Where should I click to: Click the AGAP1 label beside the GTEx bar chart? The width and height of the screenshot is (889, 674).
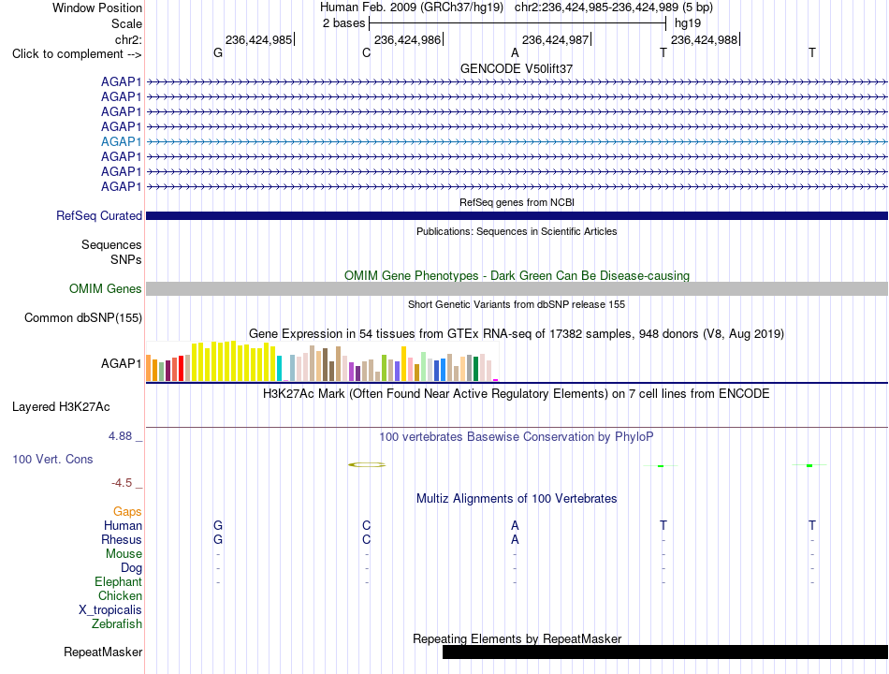point(121,363)
